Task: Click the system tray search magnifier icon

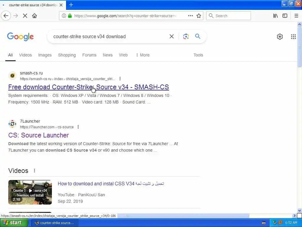Action: [280, 223]
